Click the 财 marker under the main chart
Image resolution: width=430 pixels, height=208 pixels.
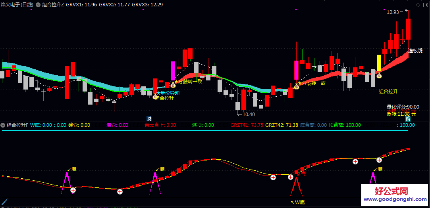click(x=149, y=119)
